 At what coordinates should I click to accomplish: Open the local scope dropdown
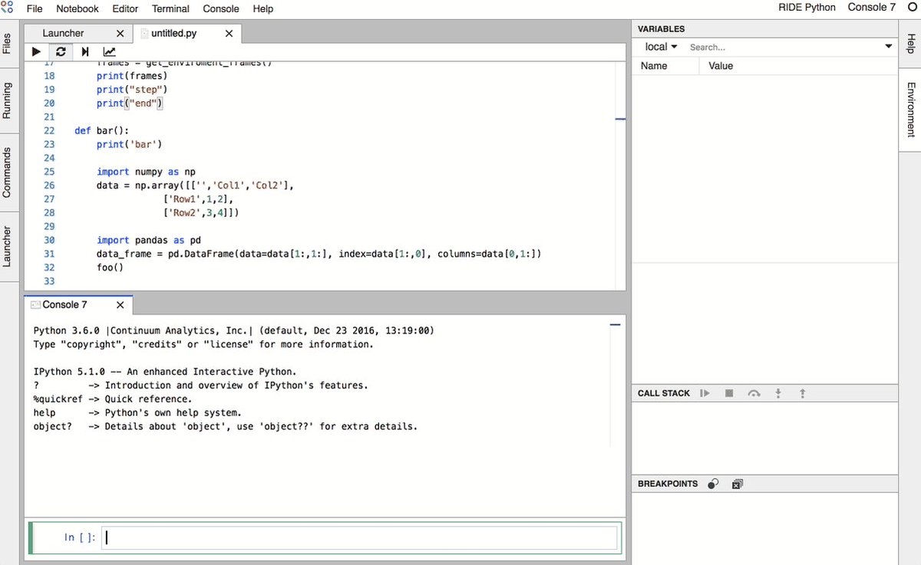click(661, 47)
